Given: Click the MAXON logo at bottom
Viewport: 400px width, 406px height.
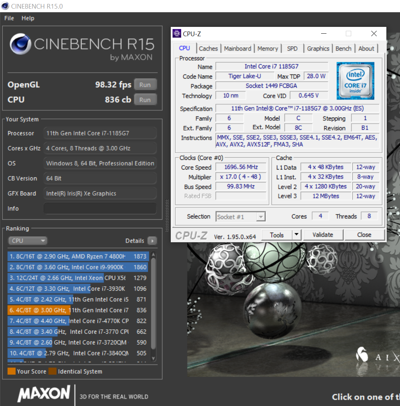Looking at the screenshot, I should 44,393.
